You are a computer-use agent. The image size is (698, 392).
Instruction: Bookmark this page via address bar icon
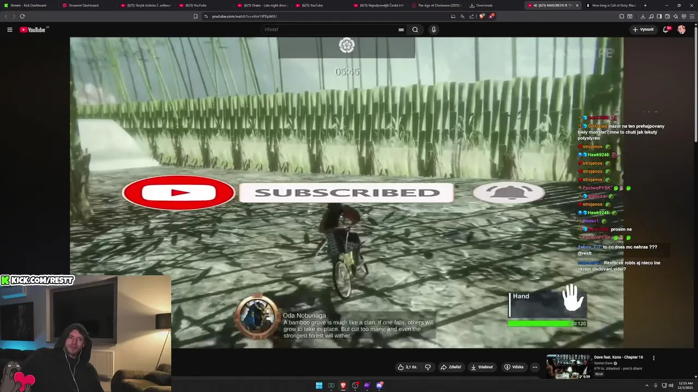(x=195, y=16)
